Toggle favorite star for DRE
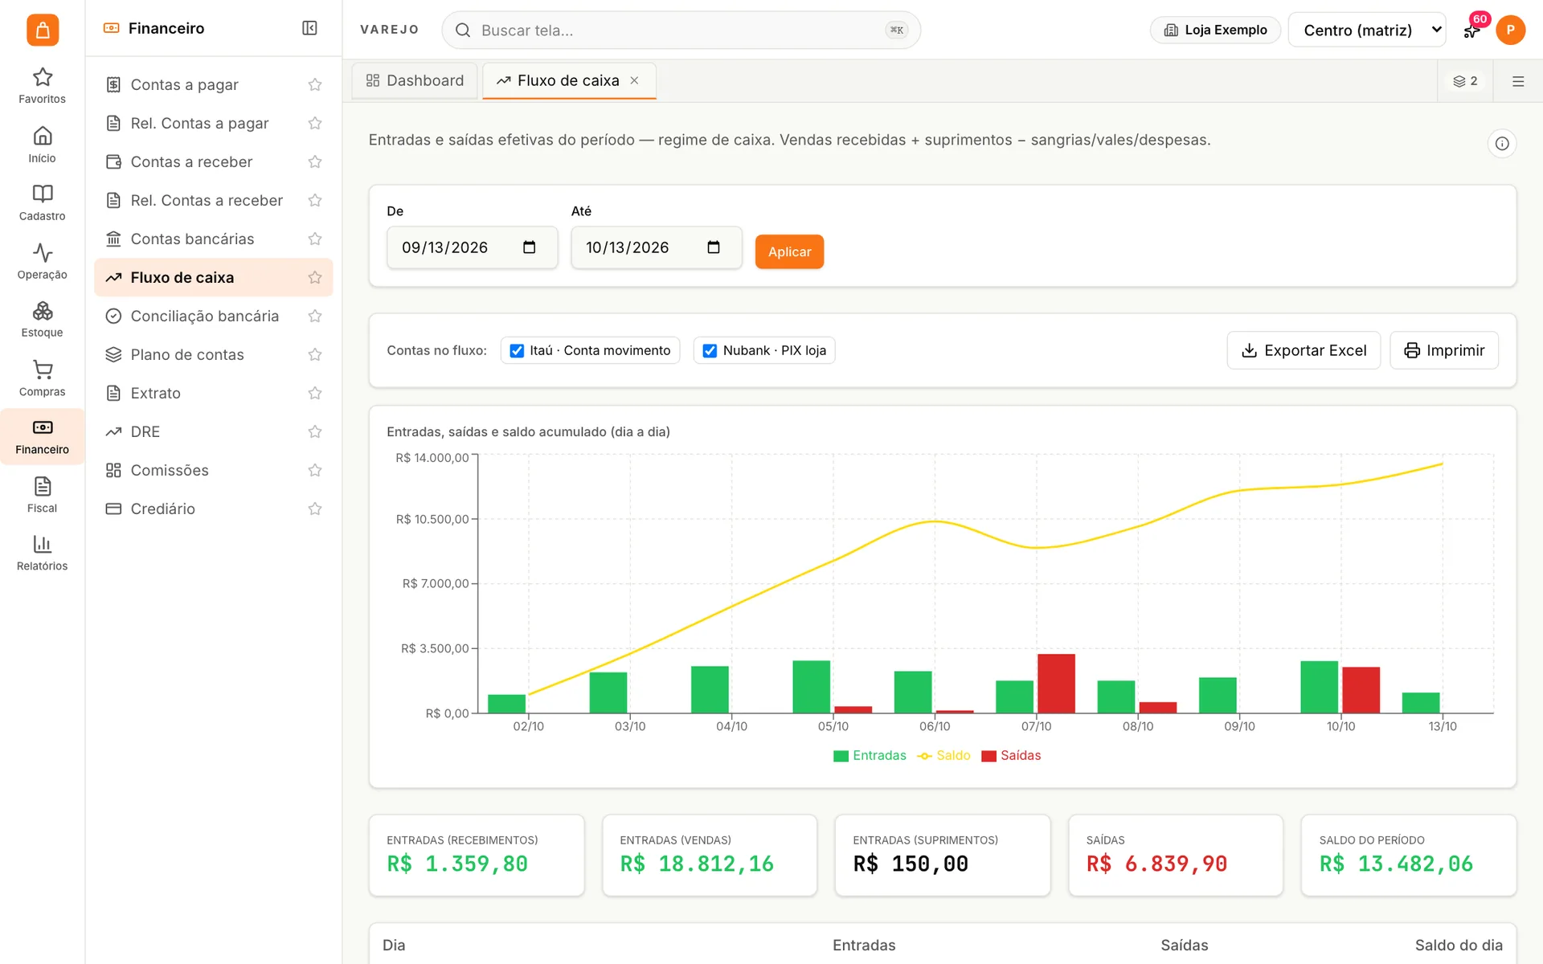 [x=315, y=432]
